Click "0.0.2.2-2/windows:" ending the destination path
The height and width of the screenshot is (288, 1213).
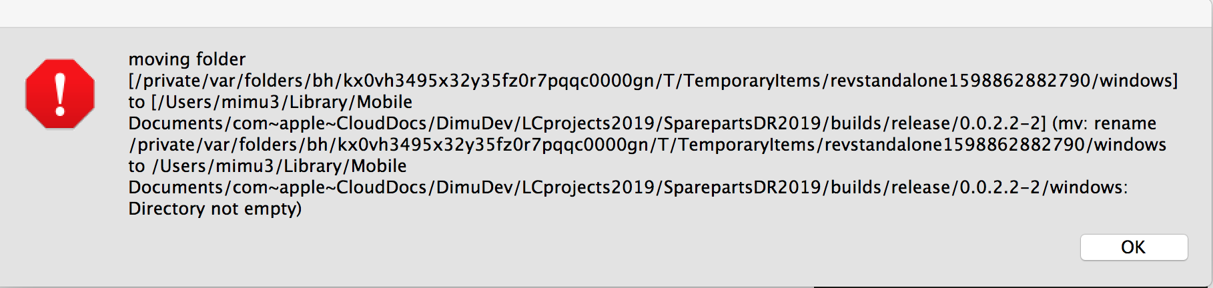click(1043, 187)
